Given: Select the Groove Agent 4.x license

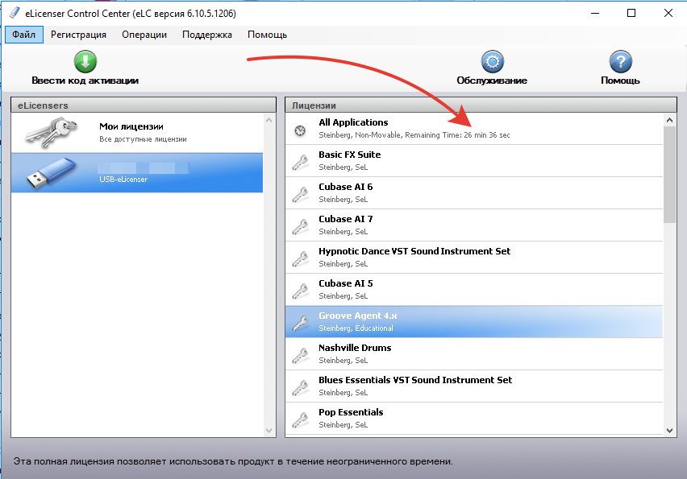Looking at the screenshot, I should point(473,322).
